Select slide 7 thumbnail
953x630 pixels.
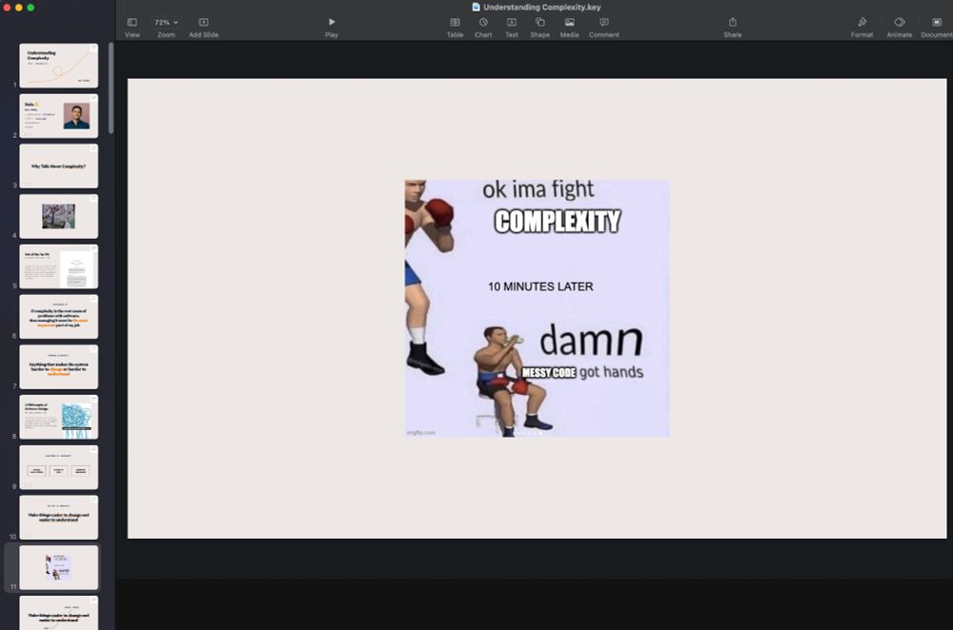coord(58,367)
